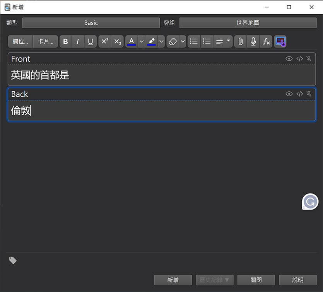Apply subscript formatting

tap(118, 41)
